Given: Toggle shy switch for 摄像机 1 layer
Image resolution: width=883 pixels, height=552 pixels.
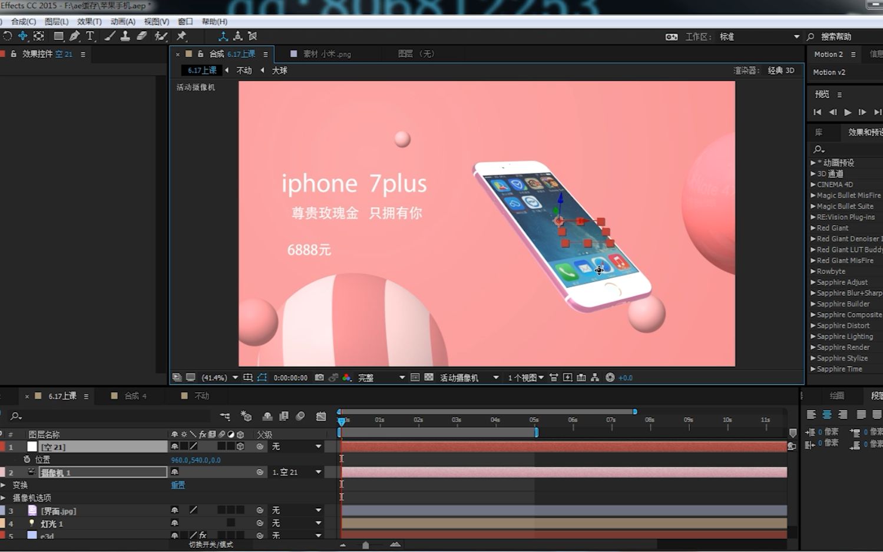Looking at the screenshot, I should [174, 472].
